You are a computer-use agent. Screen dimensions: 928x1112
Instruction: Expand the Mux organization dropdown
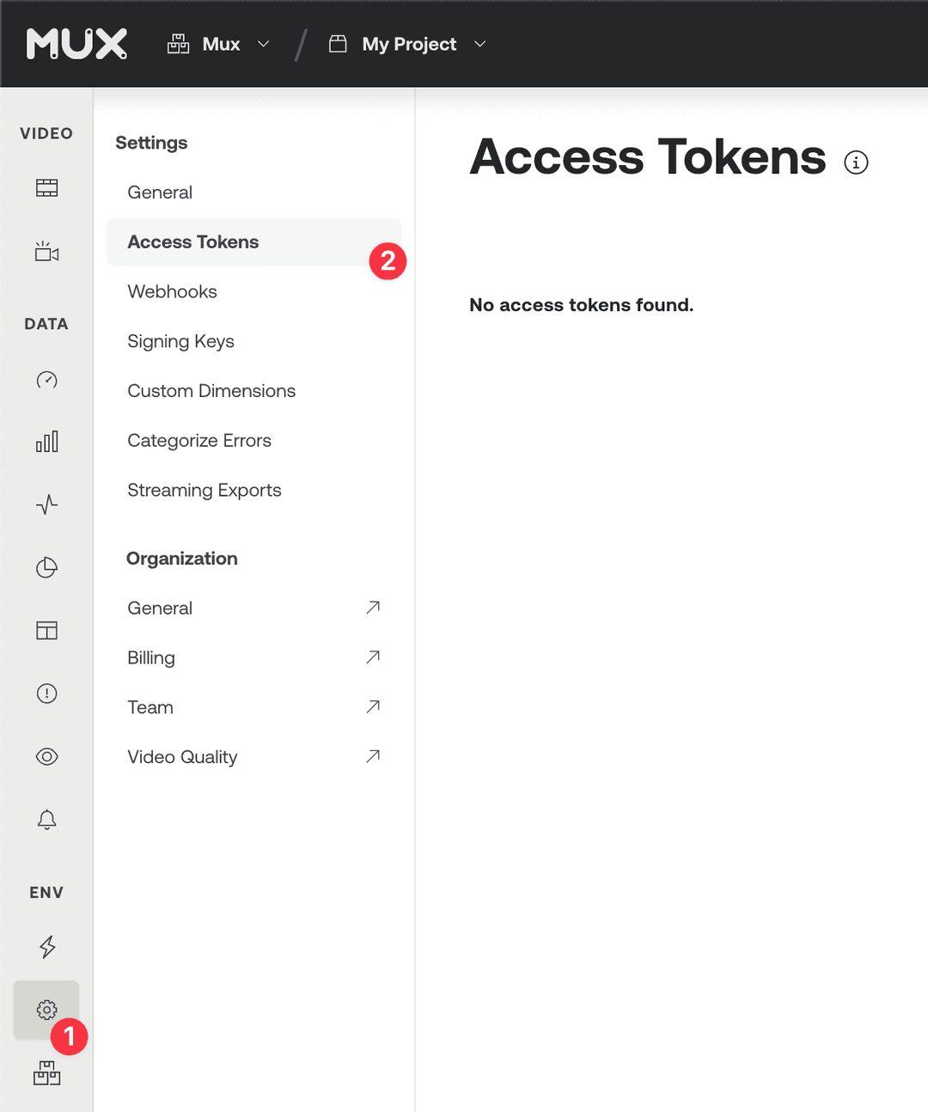pyautogui.click(x=264, y=44)
